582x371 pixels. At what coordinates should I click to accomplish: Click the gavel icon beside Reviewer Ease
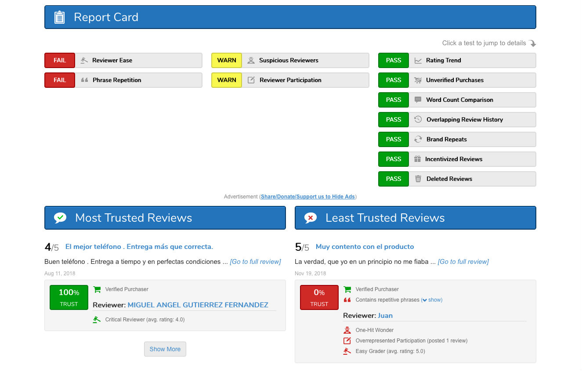tap(84, 61)
